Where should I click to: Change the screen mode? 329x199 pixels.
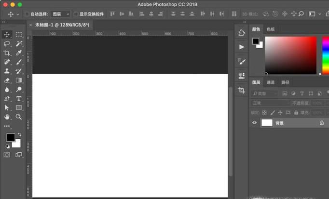19,155
